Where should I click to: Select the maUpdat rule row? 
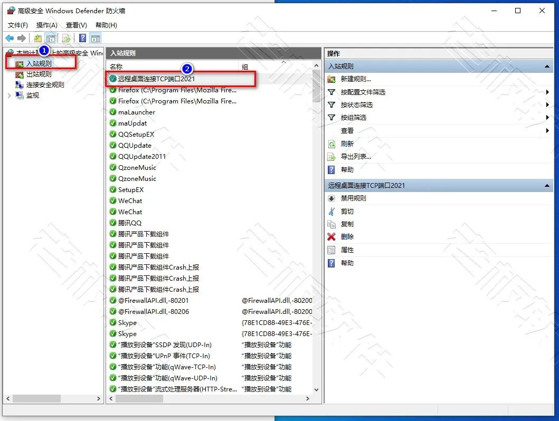point(210,123)
